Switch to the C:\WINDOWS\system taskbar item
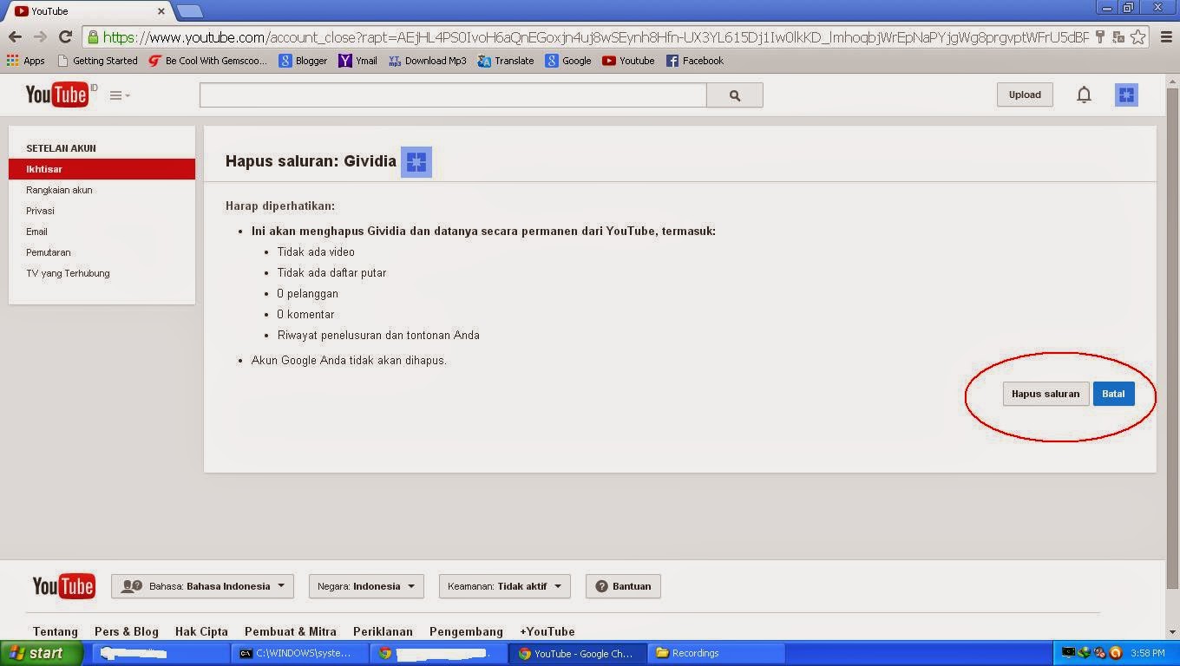1180x666 pixels. click(x=300, y=653)
